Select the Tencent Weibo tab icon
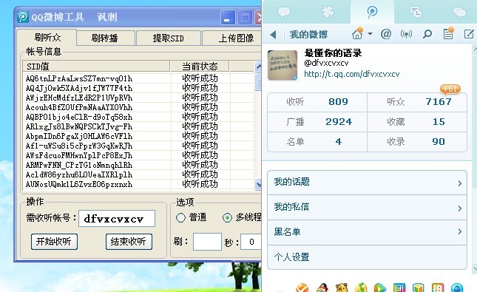The width and height of the screenshot is (477, 292). 372,12
